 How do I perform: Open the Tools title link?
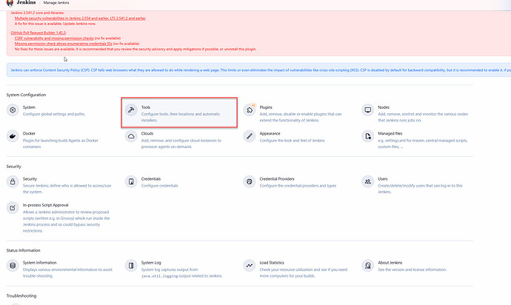(x=146, y=107)
